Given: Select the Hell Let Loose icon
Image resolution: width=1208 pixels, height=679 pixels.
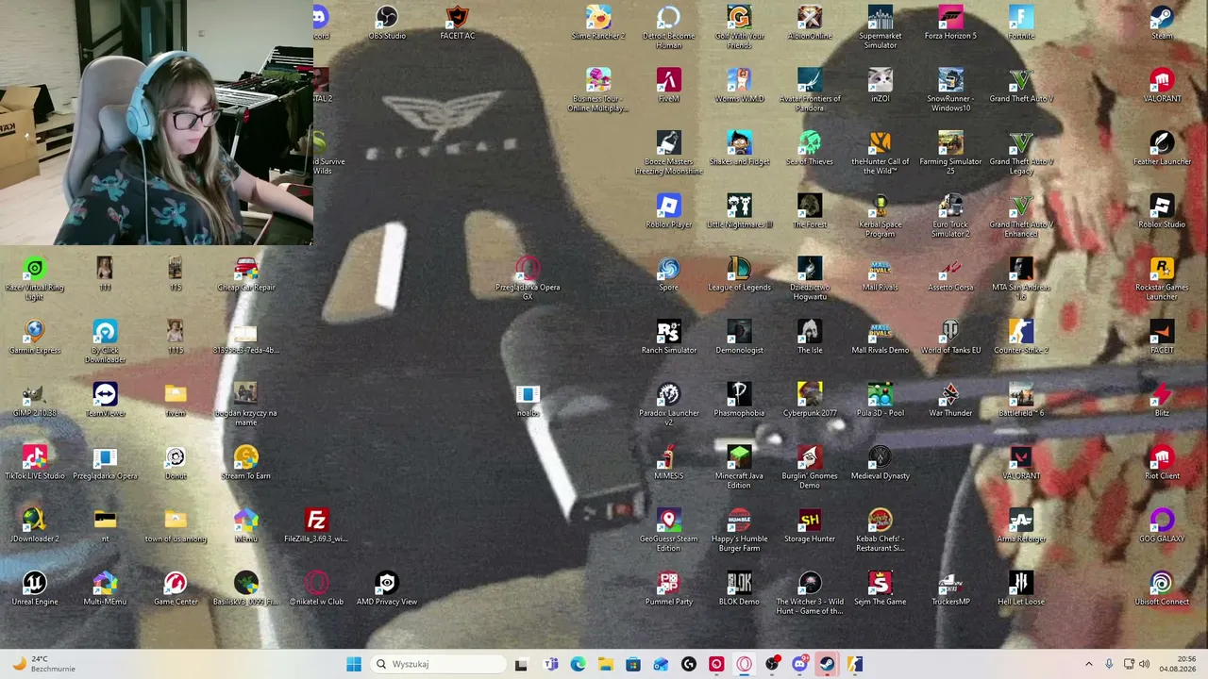Looking at the screenshot, I should pyautogui.click(x=1020, y=588).
